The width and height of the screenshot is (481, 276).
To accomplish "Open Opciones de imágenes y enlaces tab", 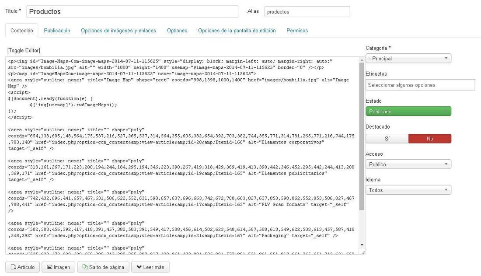I will pos(119,31).
